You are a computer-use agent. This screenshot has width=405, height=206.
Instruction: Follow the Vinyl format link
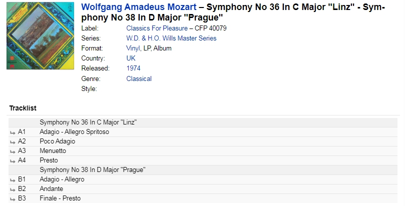[x=133, y=48]
